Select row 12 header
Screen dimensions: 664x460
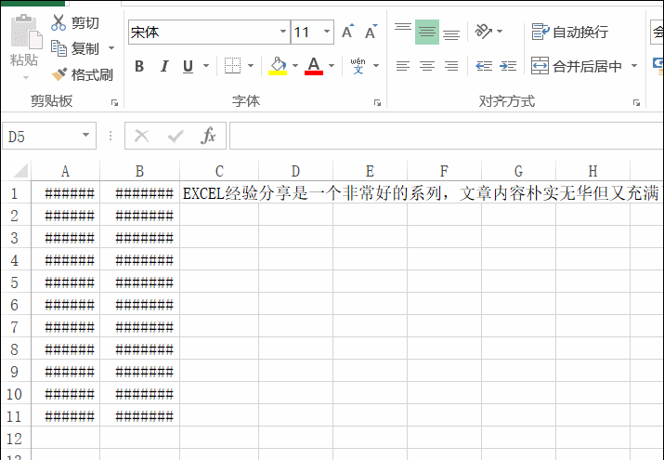[15, 439]
